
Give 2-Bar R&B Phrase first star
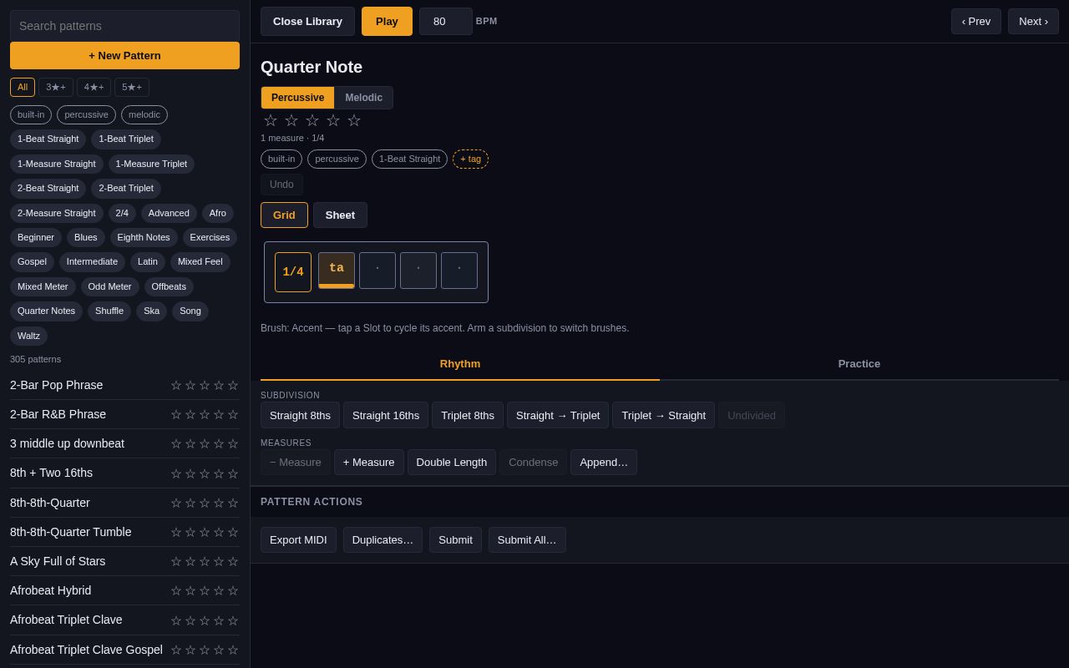176,415
